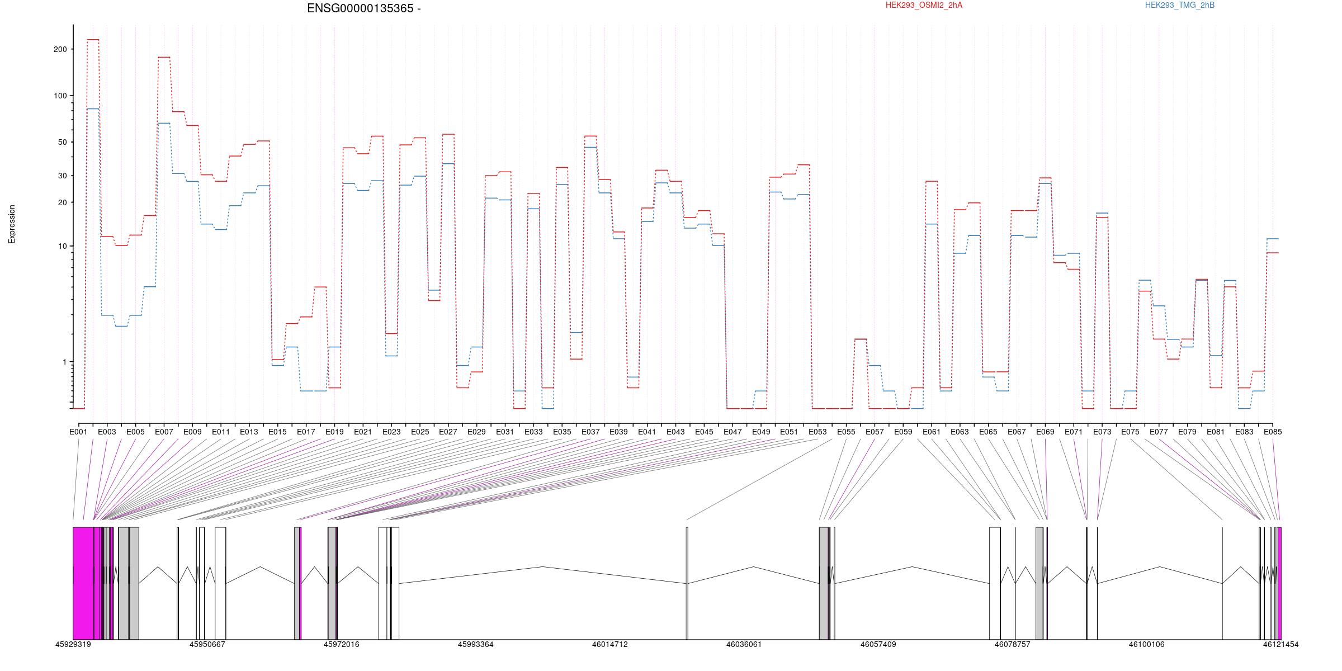1342x671 pixels.
Task: Select exon label E015
Action: 277,432
